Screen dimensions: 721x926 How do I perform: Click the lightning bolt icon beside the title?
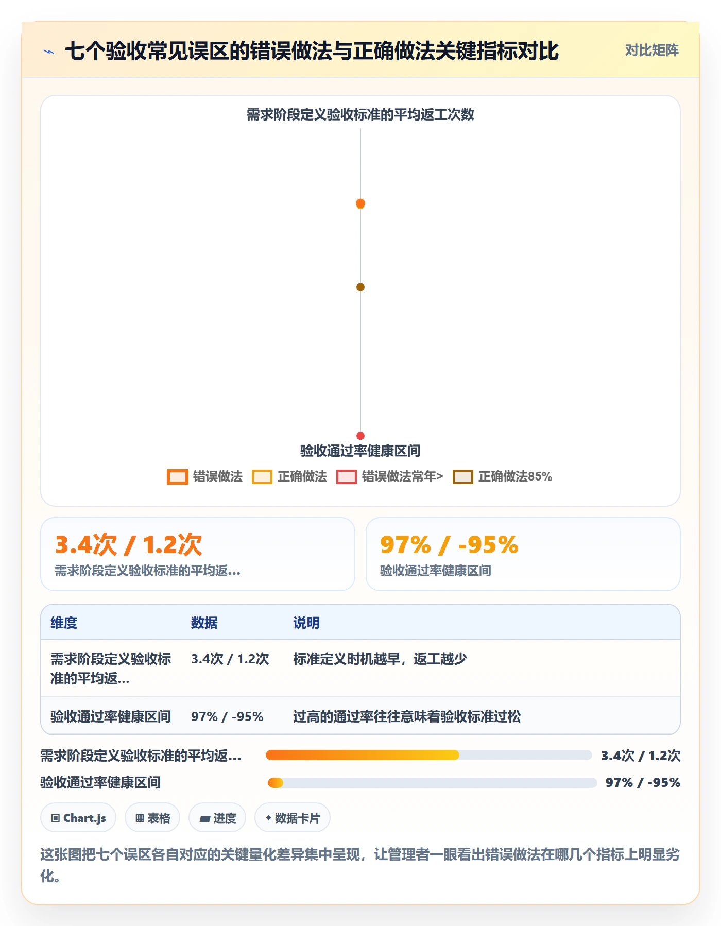[49, 52]
